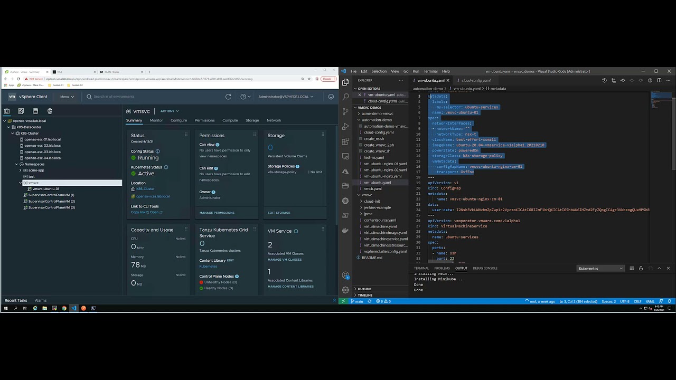Open the Selection menu in VS Code
Viewport: 676px width, 380px height.
[379, 71]
